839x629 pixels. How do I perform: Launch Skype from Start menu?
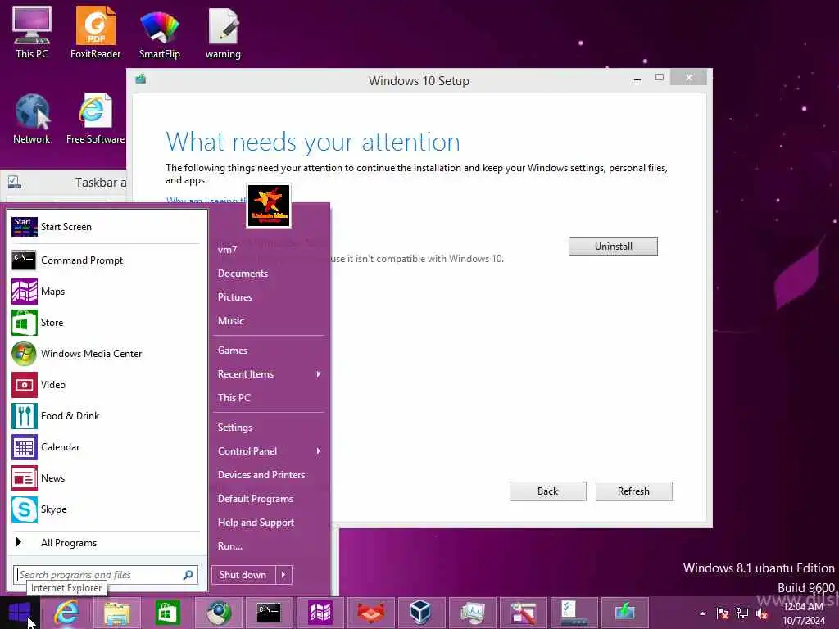(106, 509)
